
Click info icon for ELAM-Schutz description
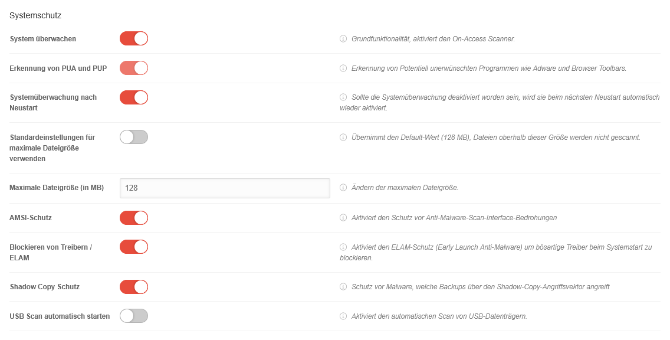coord(343,247)
